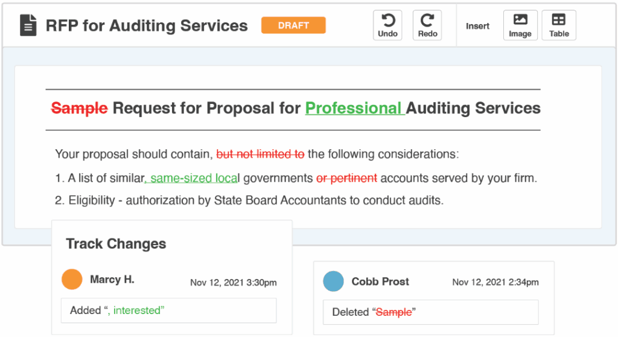Click deleted text "or pertinent"
The image size is (618, 337).
346,178
